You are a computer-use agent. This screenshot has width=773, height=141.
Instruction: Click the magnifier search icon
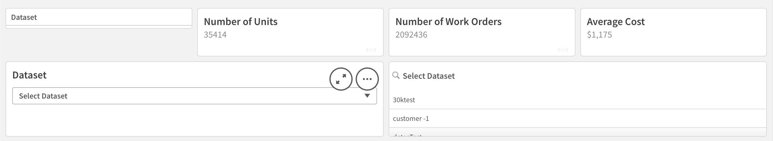point(396,75)
